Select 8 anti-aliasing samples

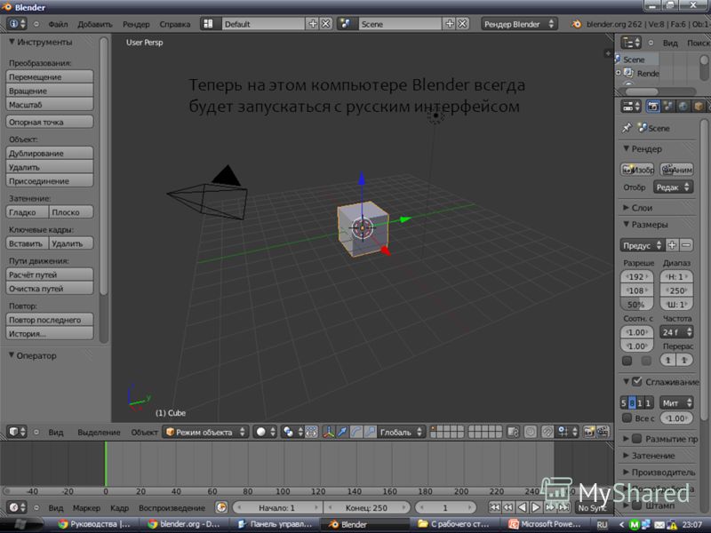(x=632, y=403)
